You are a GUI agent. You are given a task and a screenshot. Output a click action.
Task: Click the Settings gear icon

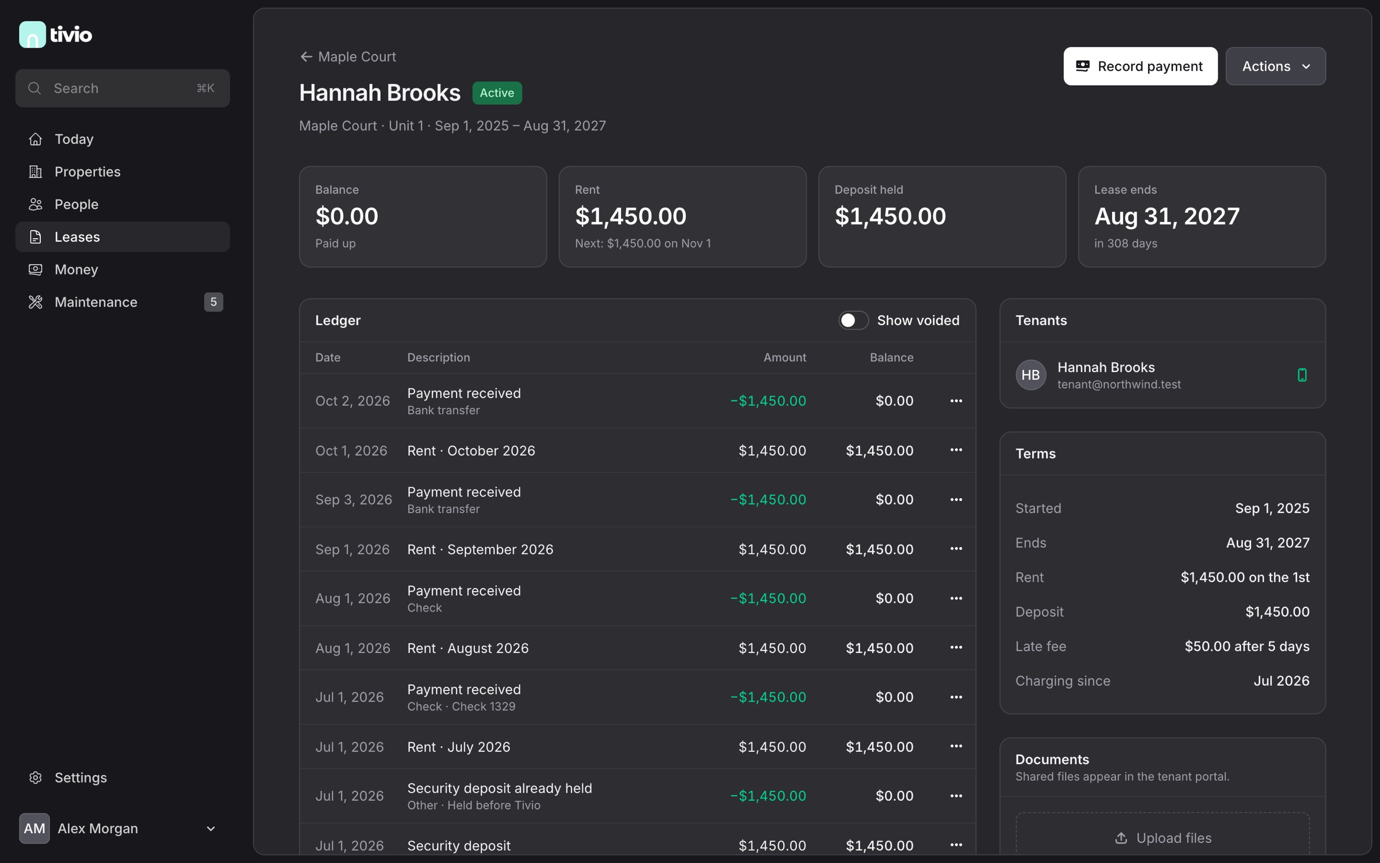pyautogui.click(x=36, y=778)
